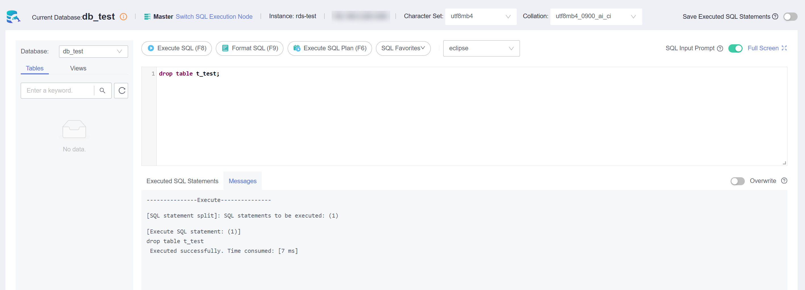805x290 pixels.
Task: Click the Full Screen expand icon
Action: tap(784, 48)
